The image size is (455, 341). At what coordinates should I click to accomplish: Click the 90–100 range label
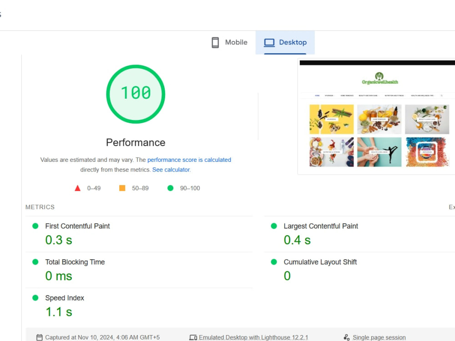(x=190, y=188)
